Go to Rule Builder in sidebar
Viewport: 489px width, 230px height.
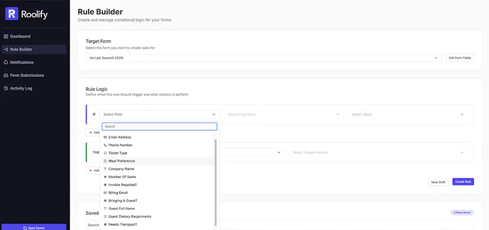(34, 49)
